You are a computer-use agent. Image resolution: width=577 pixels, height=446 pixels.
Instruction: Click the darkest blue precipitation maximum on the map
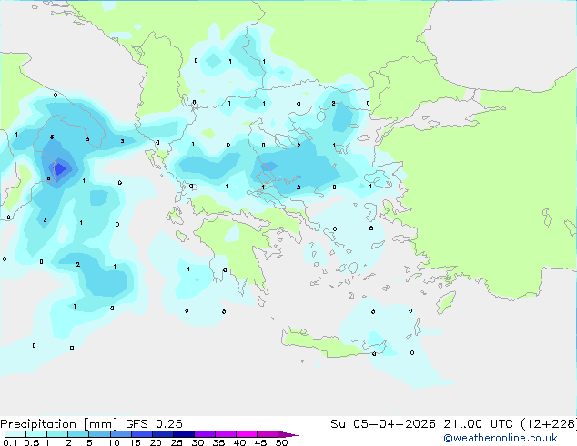click(x=60, y=169)
